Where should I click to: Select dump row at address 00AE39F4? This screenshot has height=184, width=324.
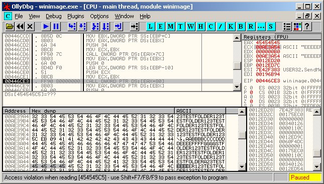(115, 139)
